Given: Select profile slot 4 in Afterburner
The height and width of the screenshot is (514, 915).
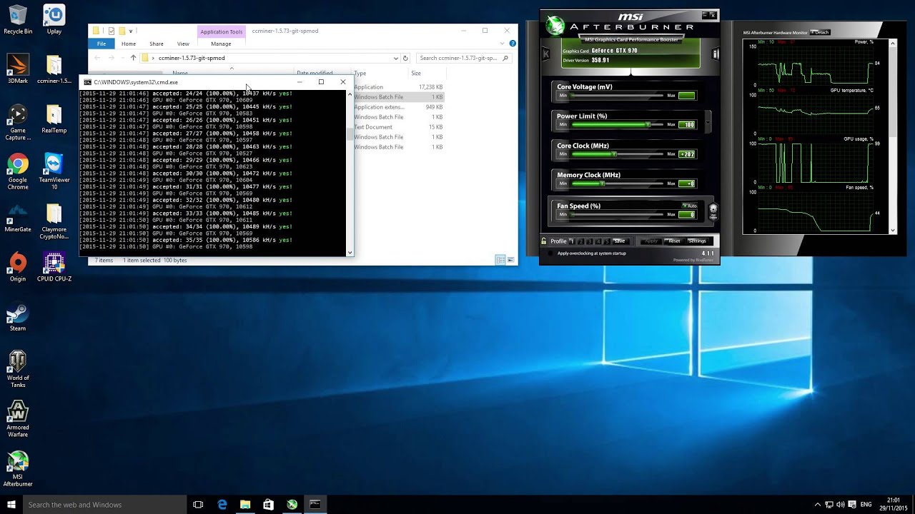Looking at the screenshot, I should (598, 241).
